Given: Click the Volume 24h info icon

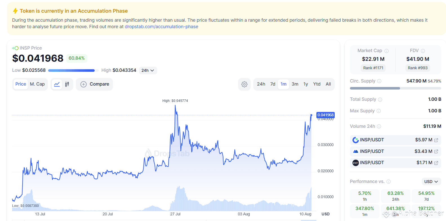Looking at the screenshot, I should 379,126.
